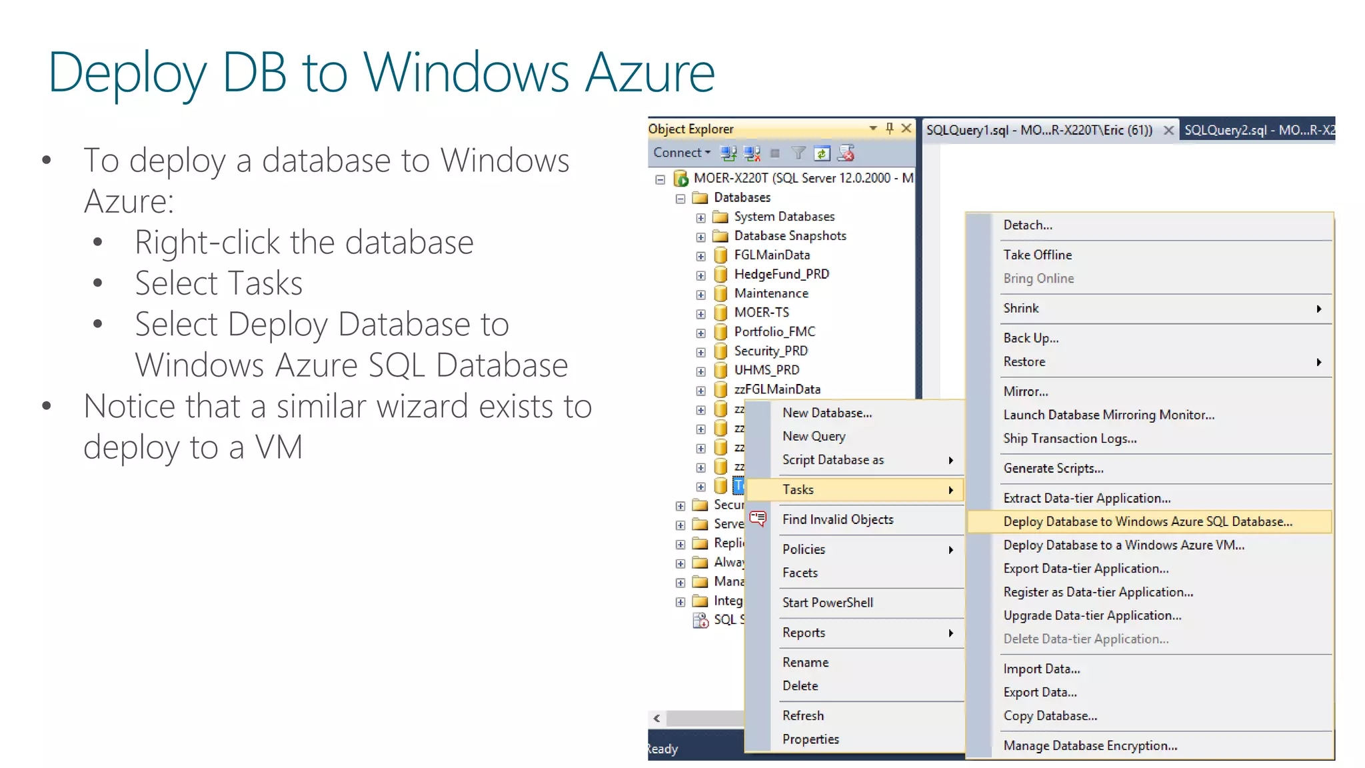Click the FGLMainData database cylinder icon
1365x768 pixels.
tap(720, 255)
